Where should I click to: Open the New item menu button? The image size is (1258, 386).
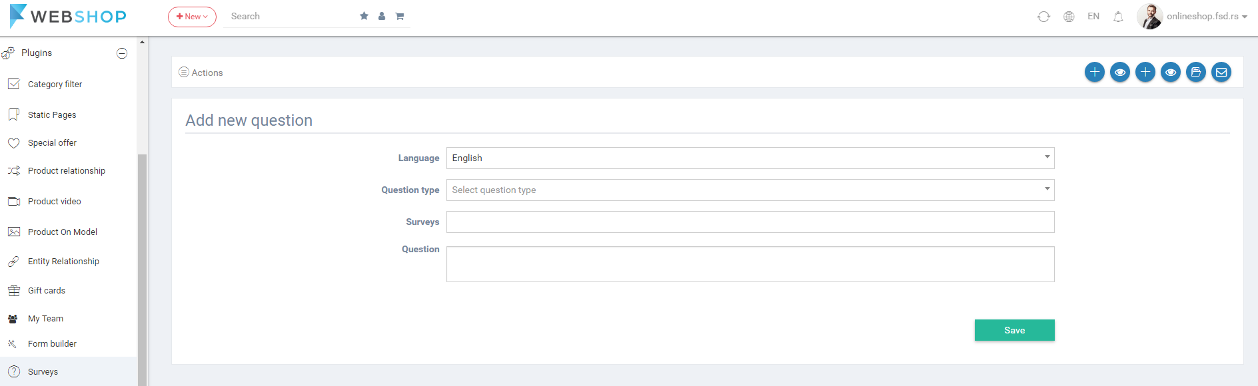click(x=192, y=17)
